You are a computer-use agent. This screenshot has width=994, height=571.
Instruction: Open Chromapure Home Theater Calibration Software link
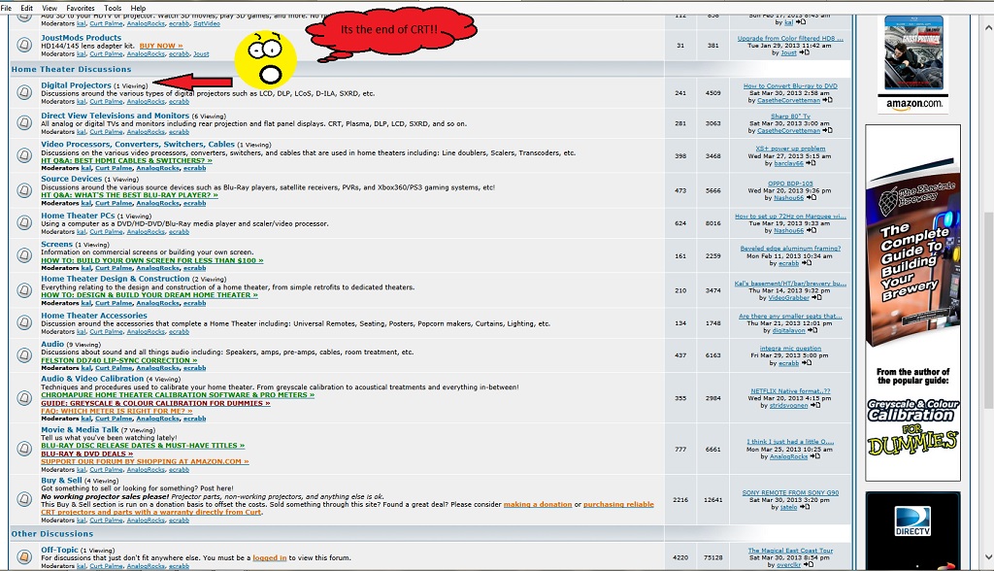(x=178, y=394)
